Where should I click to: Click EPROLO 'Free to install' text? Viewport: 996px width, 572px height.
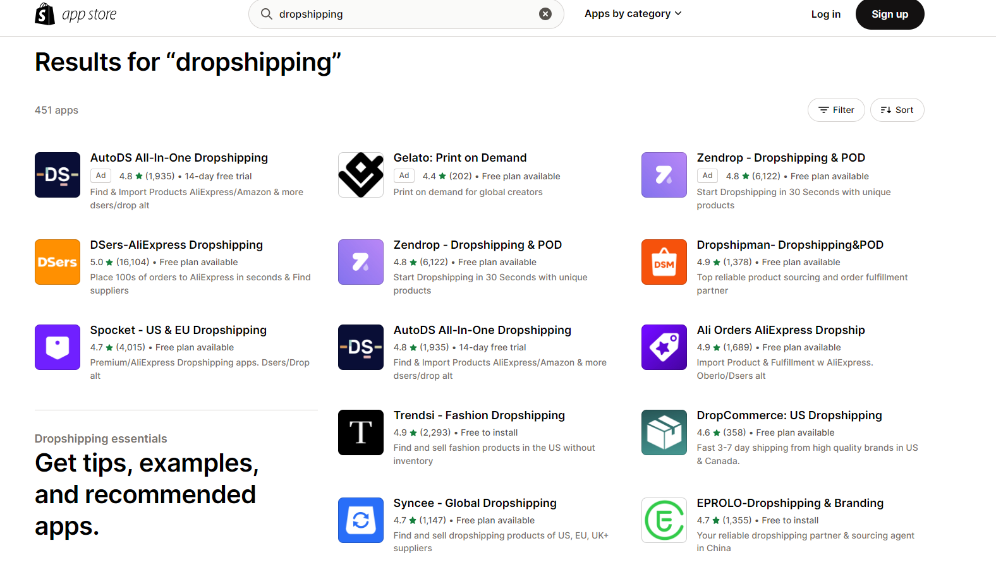pos(790,520)
